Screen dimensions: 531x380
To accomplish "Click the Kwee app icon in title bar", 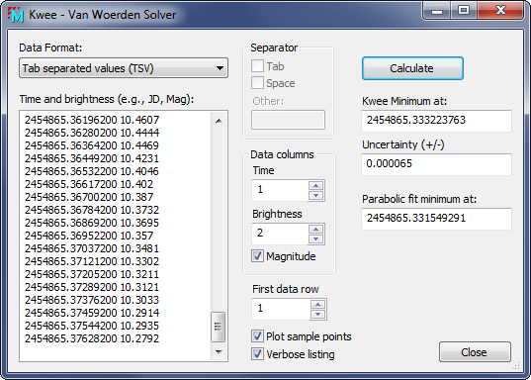I will (x=15, y=15).
